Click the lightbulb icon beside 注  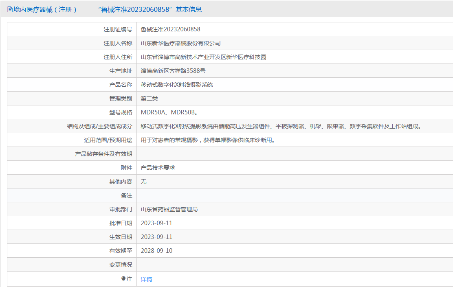pos(123,279)
